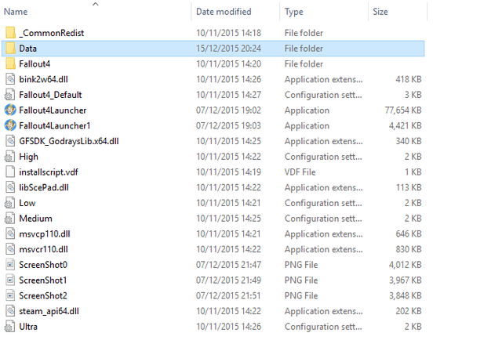Select the msvcp110.dll file name
The image size is (502, 351).
[x=45, y=233]
